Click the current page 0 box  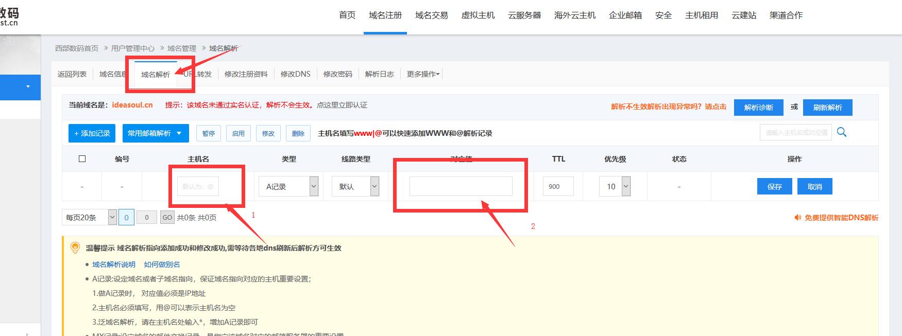pos(127,217)
